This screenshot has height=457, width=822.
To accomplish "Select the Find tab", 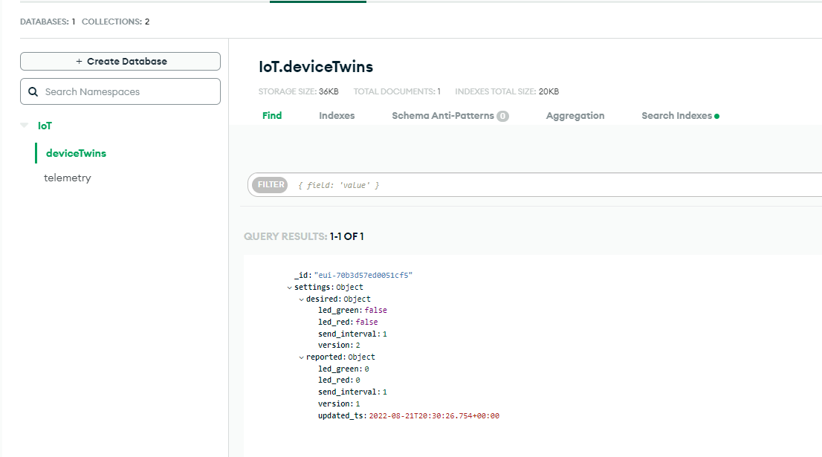I will point(272,116).
